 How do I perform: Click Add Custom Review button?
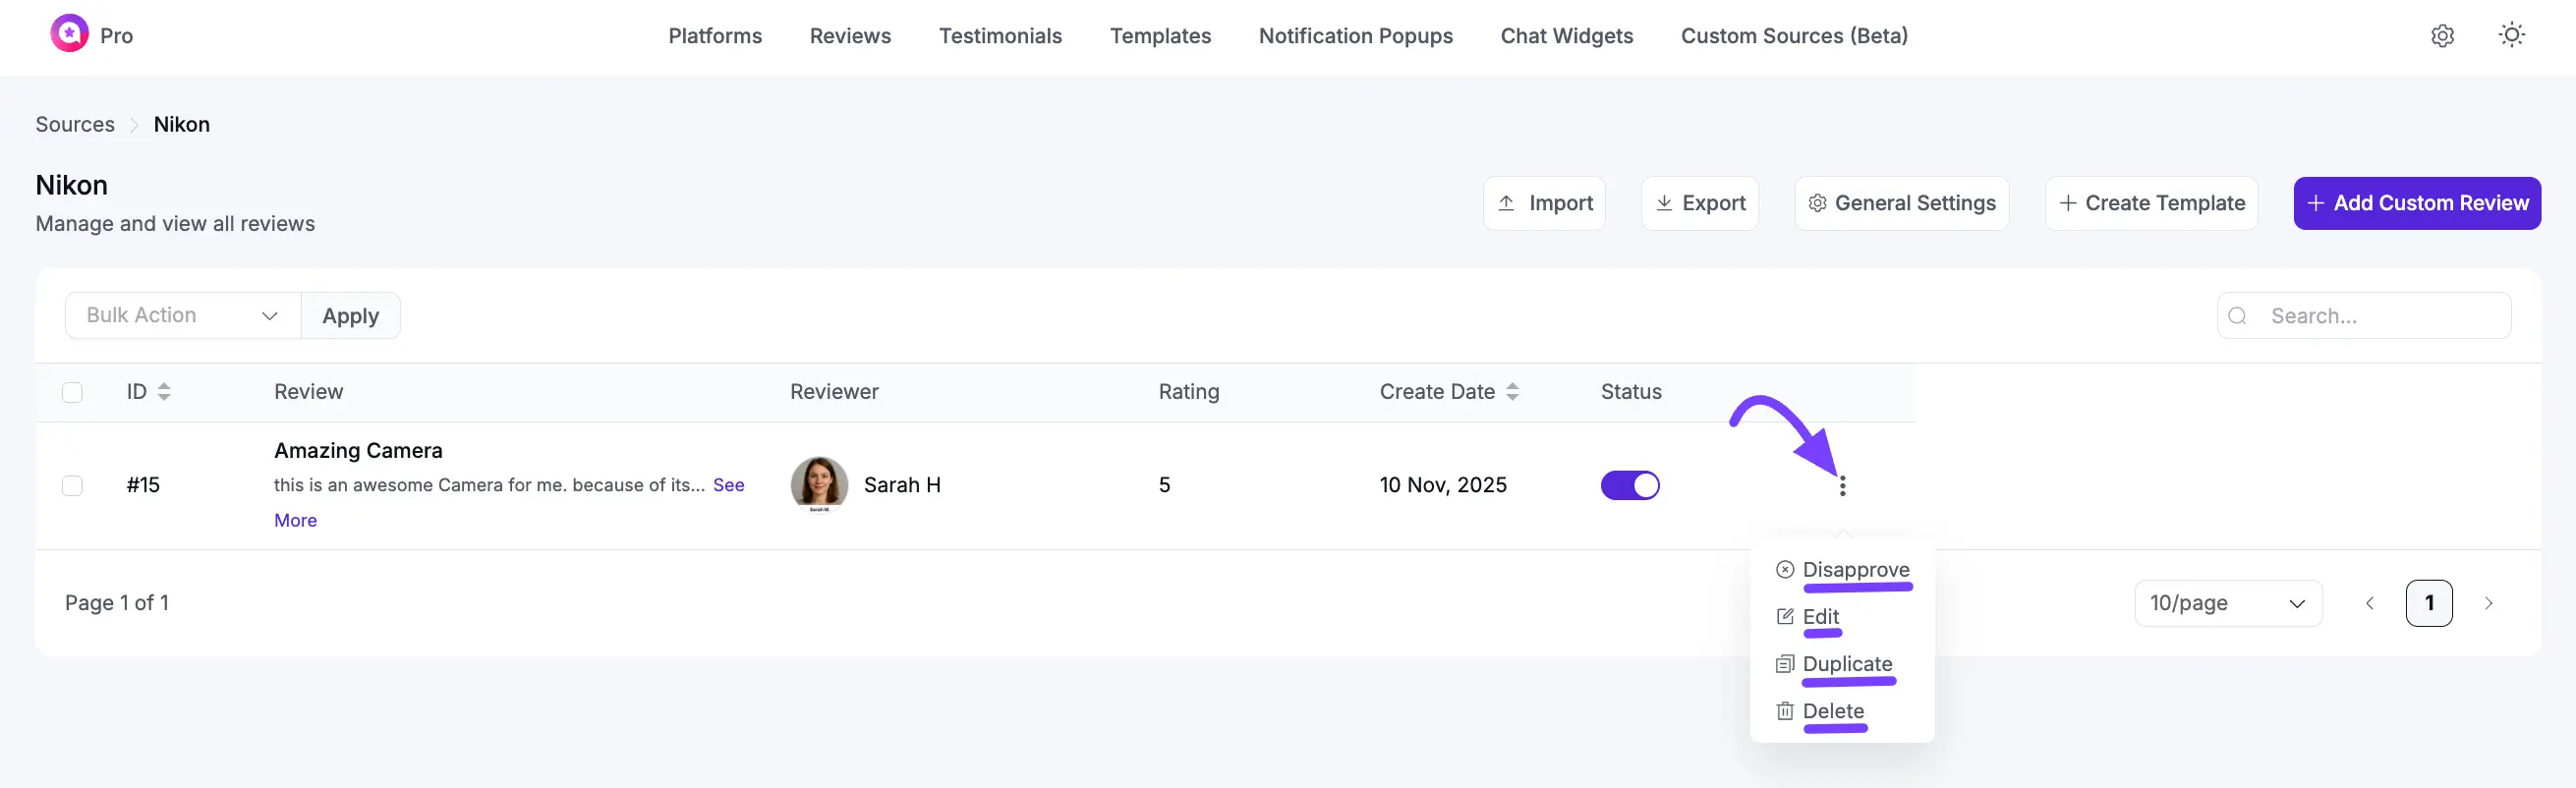point(2416,203)
